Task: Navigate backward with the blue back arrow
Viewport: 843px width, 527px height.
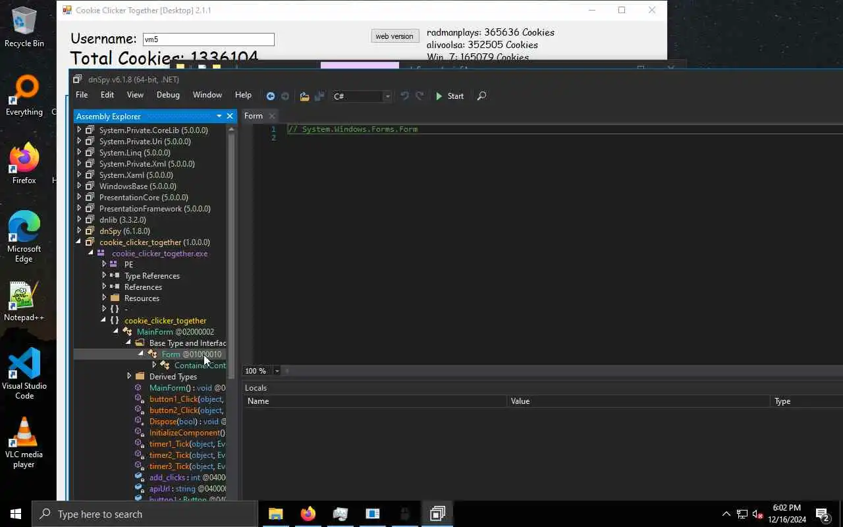Action: [270, 96]
